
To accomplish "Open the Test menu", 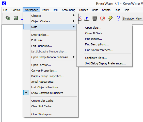I will [x=117, y=10].
